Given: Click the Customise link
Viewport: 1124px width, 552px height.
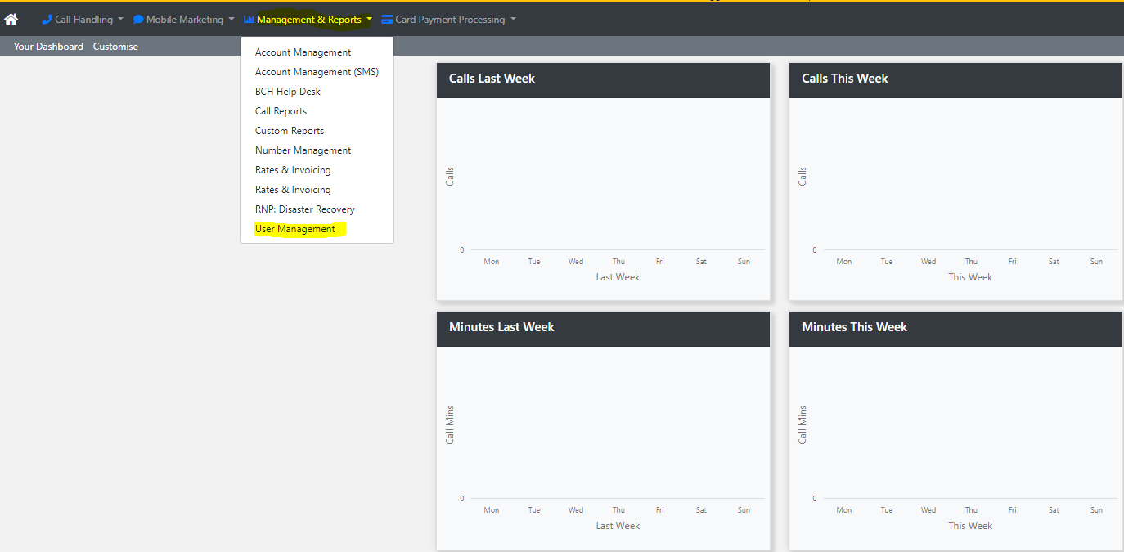Looking at the screenshot, I should pos(115,47).
